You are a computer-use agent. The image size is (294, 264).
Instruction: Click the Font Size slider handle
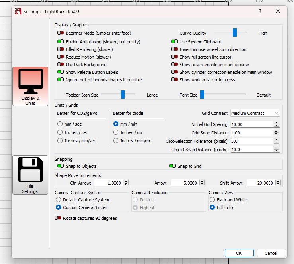point(202,95)
